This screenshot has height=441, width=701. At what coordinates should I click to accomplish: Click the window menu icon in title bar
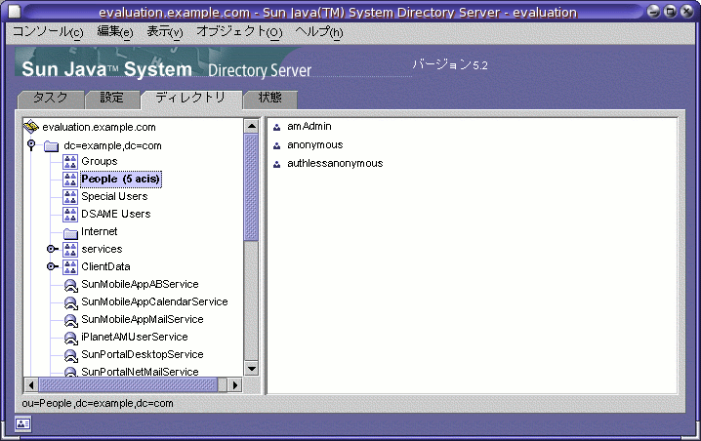[x=15, y=12]
